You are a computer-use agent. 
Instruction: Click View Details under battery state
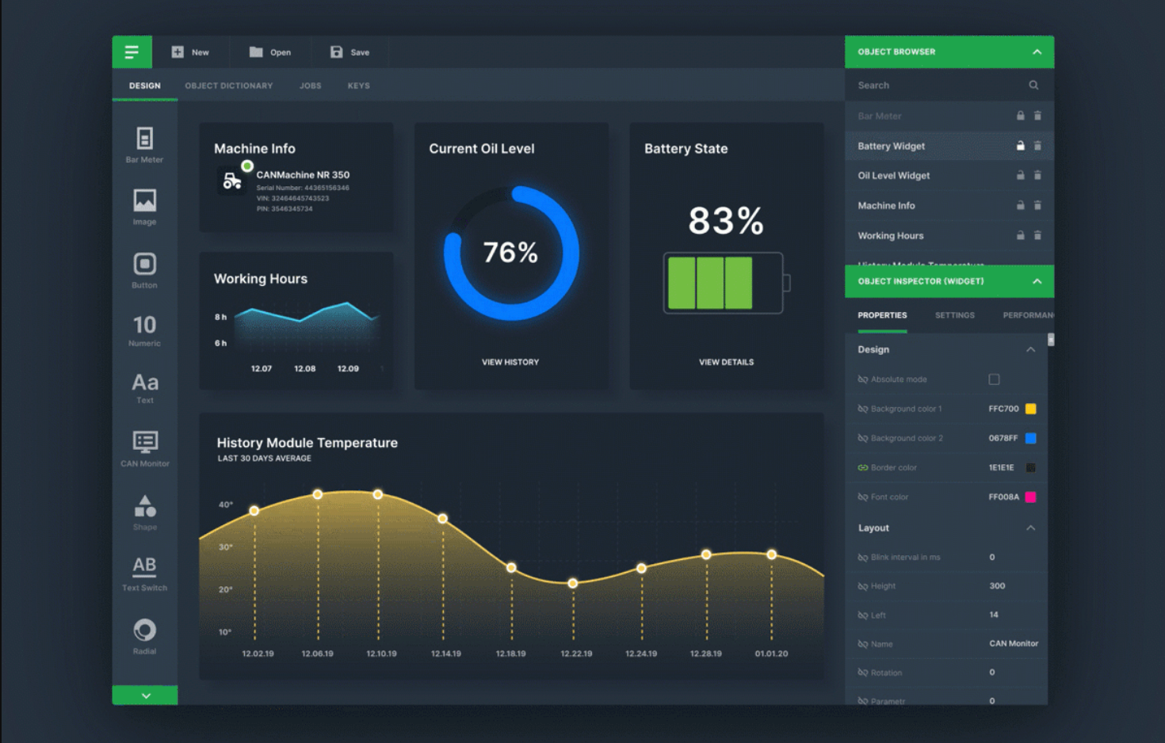[x=727, y=362]
